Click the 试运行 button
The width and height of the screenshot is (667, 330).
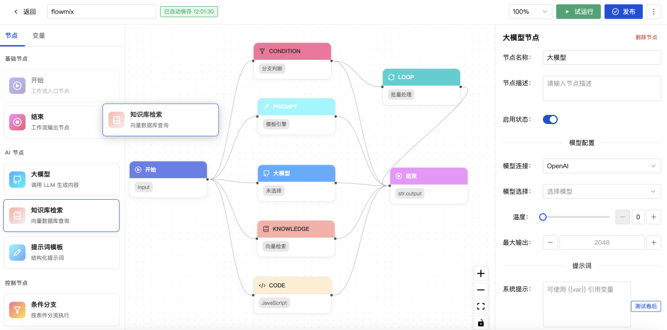point(579,12)
